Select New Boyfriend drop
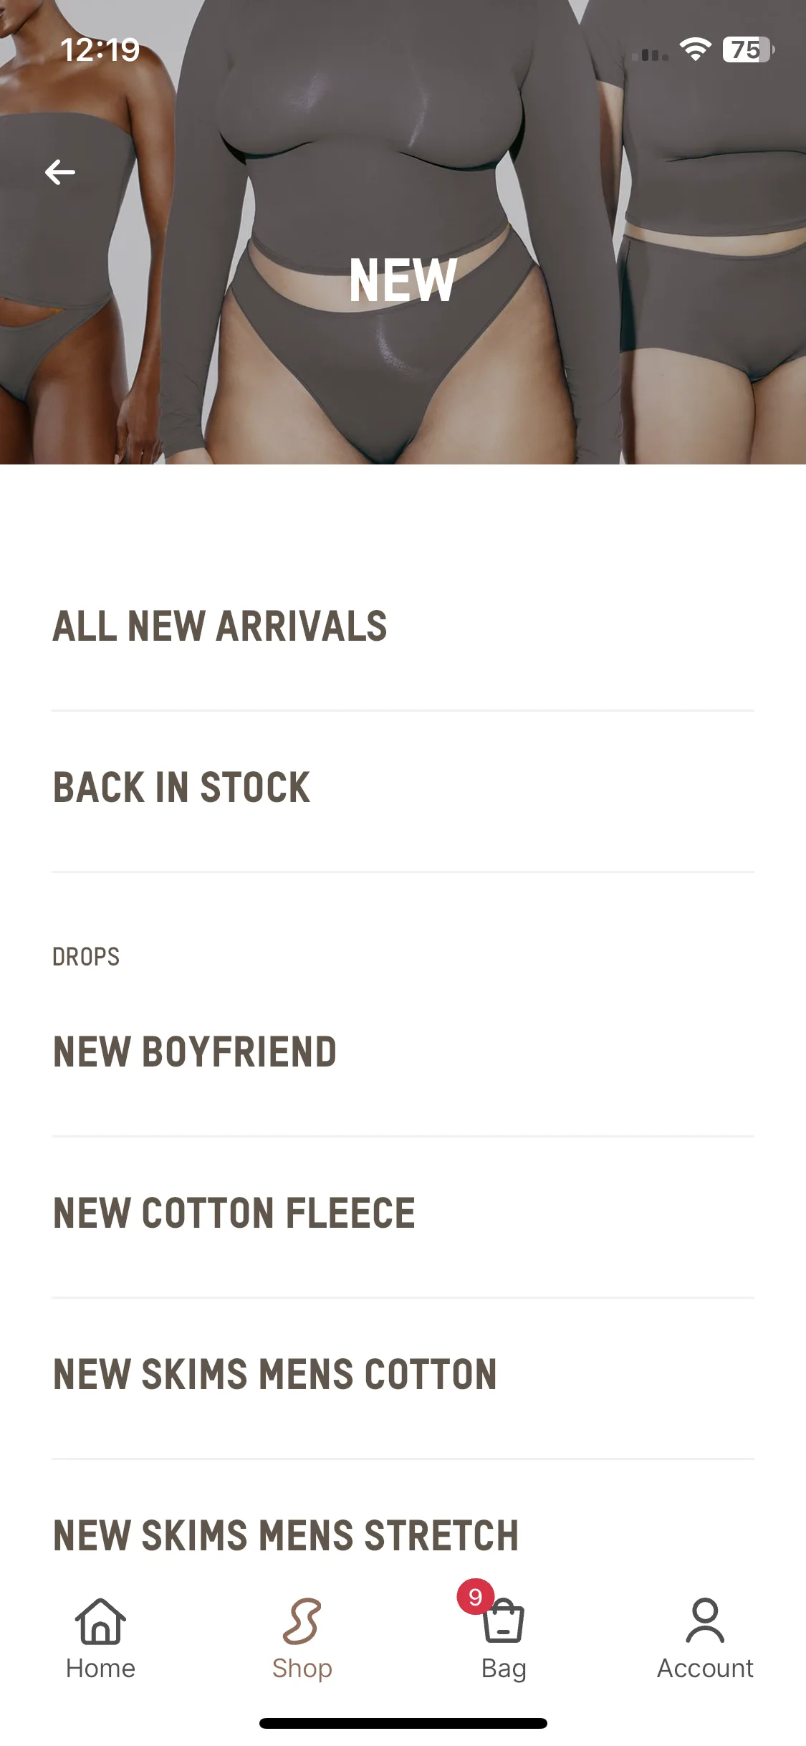The width and height of the screenshot is (806, 1746). (x=403, y=1052)
